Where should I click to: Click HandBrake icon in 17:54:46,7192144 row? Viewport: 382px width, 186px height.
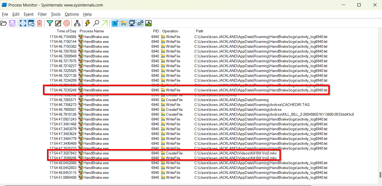(x=80, y=42)
